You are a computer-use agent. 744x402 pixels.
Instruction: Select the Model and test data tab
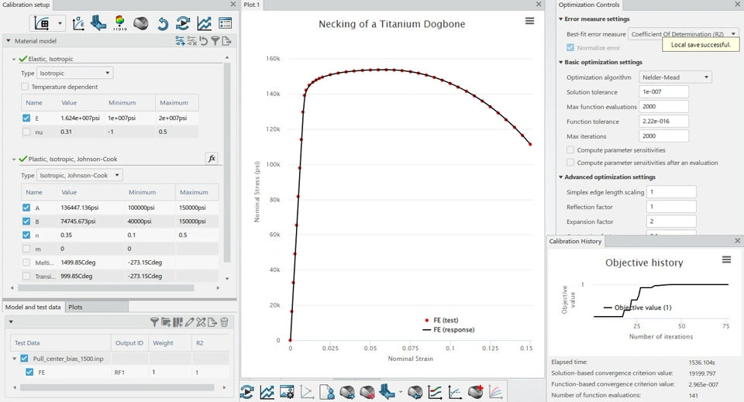click(33, 307)
